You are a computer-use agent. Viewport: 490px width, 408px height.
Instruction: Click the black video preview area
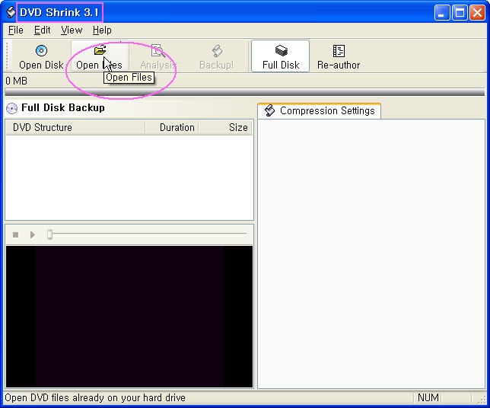click(x=129, y=317)
